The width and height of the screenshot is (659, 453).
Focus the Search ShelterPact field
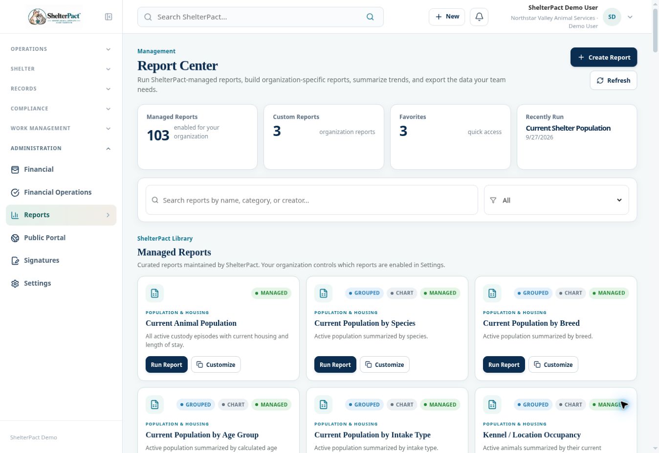pyautogui.click(x=260, y=17)
